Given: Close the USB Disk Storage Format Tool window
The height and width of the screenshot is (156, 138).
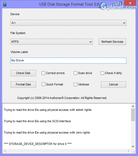Looking at the screenshot, I should 130,3.
